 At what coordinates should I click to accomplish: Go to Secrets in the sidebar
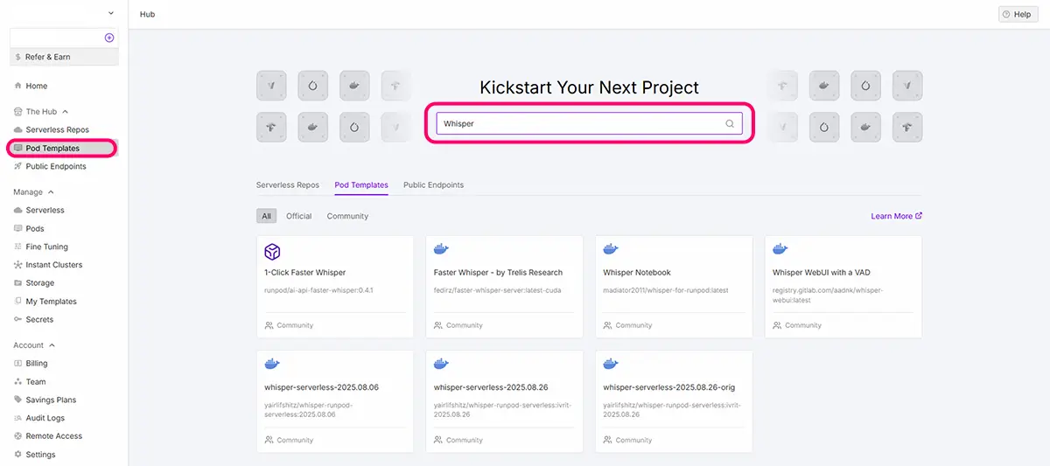pyautogui.click(x=39, y=319)
